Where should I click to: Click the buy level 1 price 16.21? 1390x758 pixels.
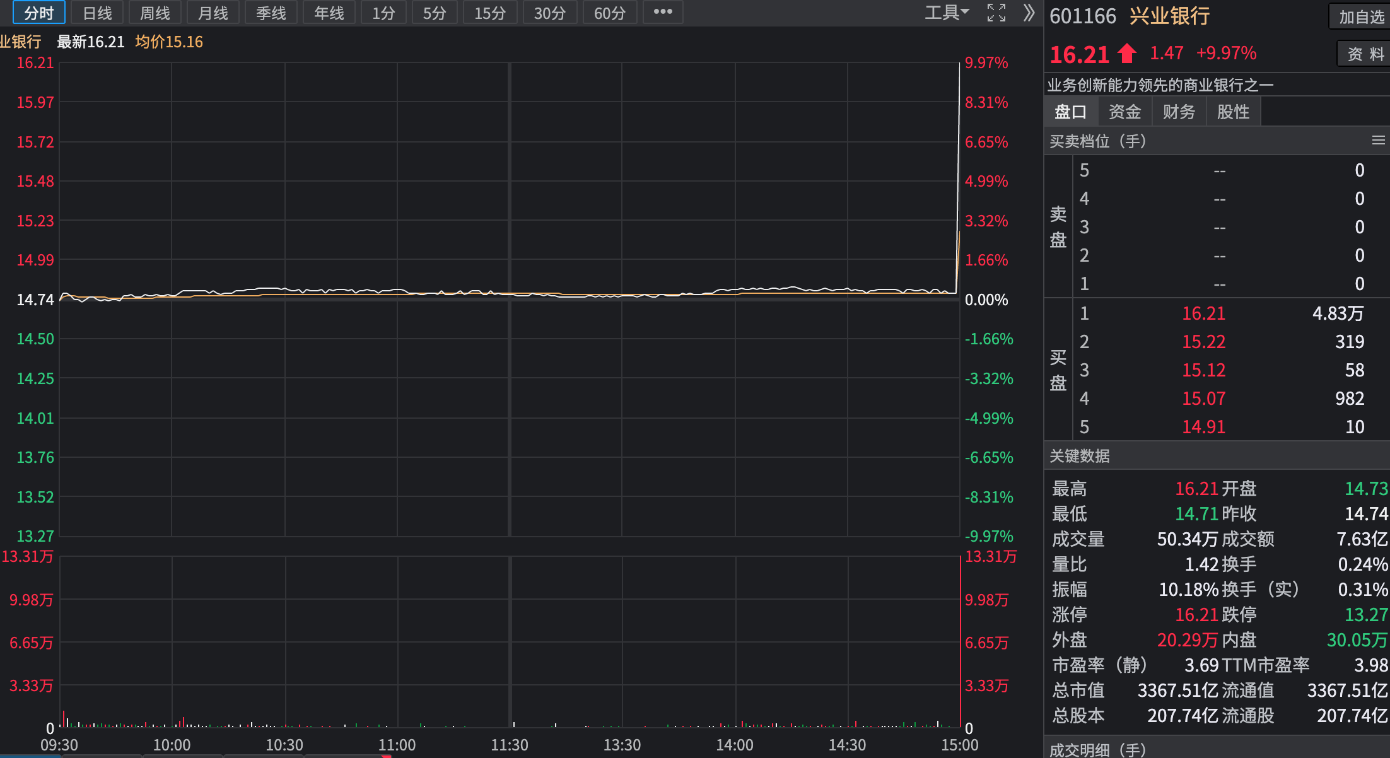(1203, 313)
